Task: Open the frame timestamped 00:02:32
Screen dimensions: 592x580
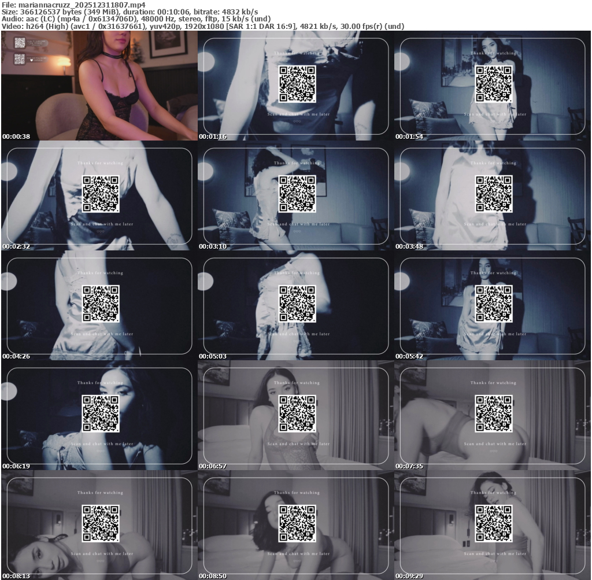Action: click(x=99, y=196)
